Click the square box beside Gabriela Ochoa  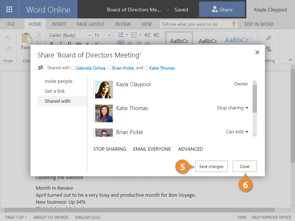(x=73, y=68)
